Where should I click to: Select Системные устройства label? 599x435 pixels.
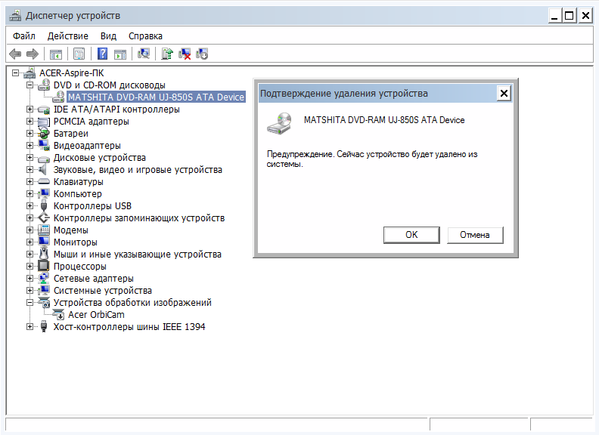coord(103,291)
